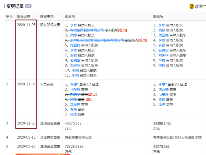Screen dimensions: 206x155
Task: Open struck-through 刘庆华 董事 in 人员变更 变更前
Action: pos(75,94)
